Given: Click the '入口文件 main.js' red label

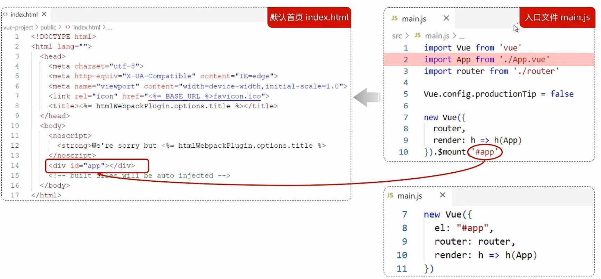Looking at the screenshot, I should [557, 17].
